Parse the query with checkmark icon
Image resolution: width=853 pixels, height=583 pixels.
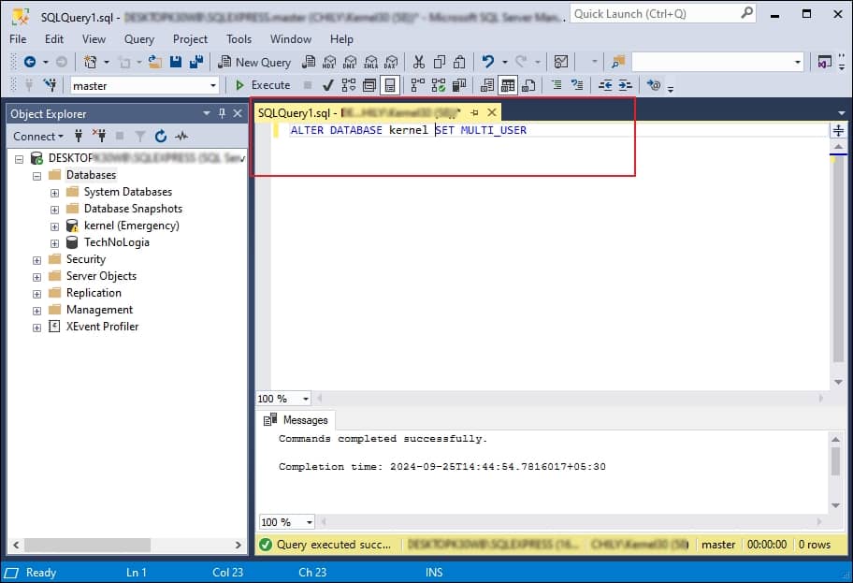click(x=327, y=85)
